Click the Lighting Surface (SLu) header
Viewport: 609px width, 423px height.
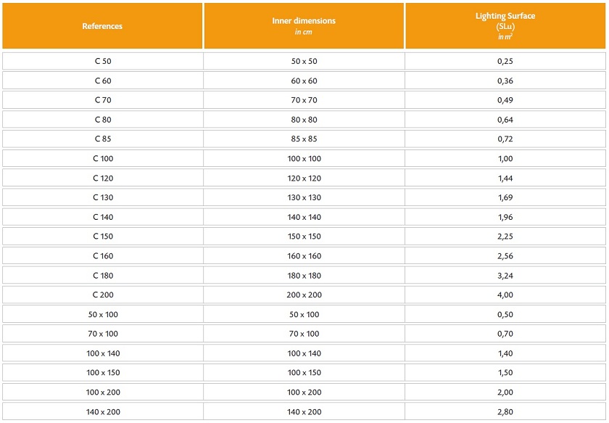click(505, 26)
